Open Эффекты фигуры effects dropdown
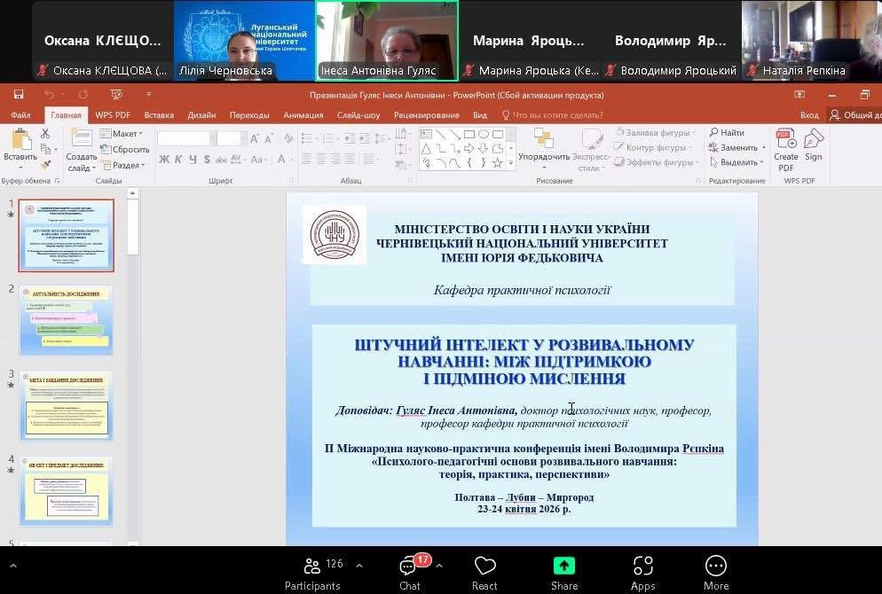The height and width of the screenshot is (594, 882). pos(656,162)
